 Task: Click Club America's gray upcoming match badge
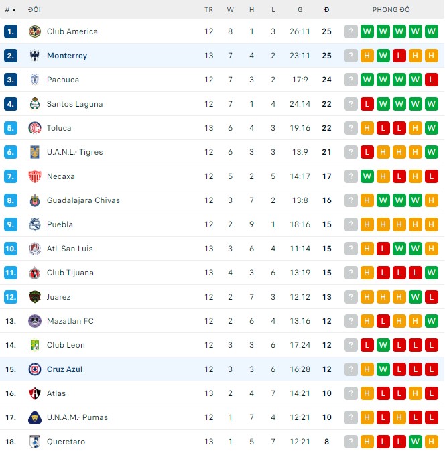click(351, 31)
